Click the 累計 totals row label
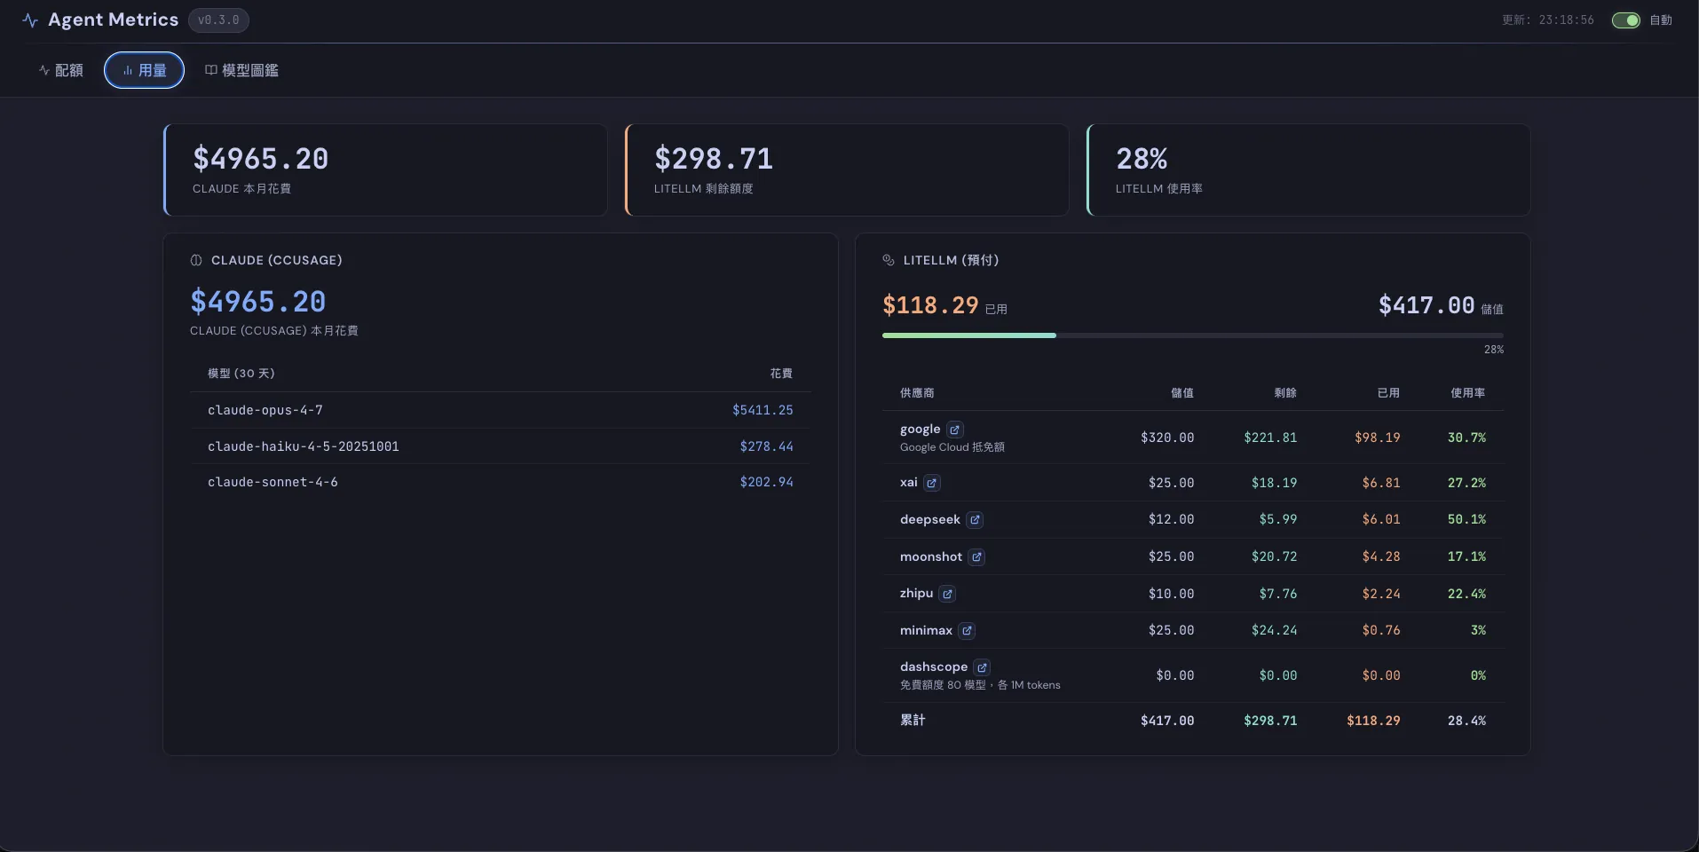The image size is (1699, 852). 913,720
